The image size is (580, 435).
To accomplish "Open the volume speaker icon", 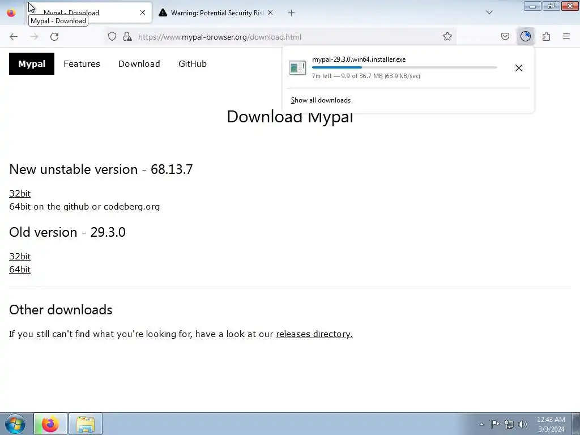I will coord(523,424).
